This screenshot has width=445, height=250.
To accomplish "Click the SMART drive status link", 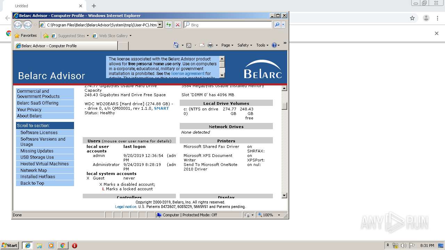I will click(x=161, y=108).
